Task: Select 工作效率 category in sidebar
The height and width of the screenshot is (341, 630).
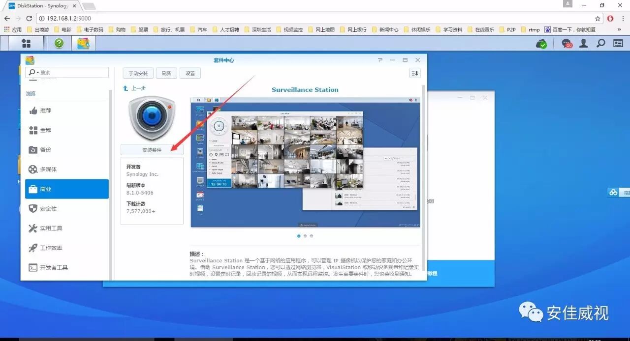Action: click(x=67, y=248)
